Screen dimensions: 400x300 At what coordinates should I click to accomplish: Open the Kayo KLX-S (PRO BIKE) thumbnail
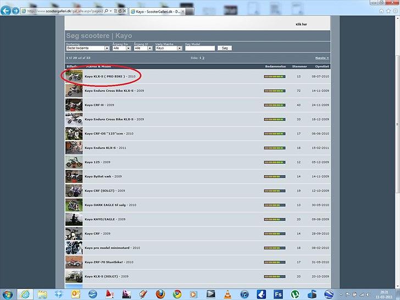pyautogui.click(x=74, y=76)
